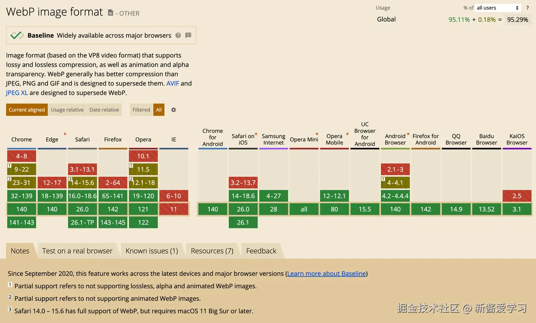Click Opera version 11.5 cell
This screenshot has width=536, height=323.
(143, 169)
